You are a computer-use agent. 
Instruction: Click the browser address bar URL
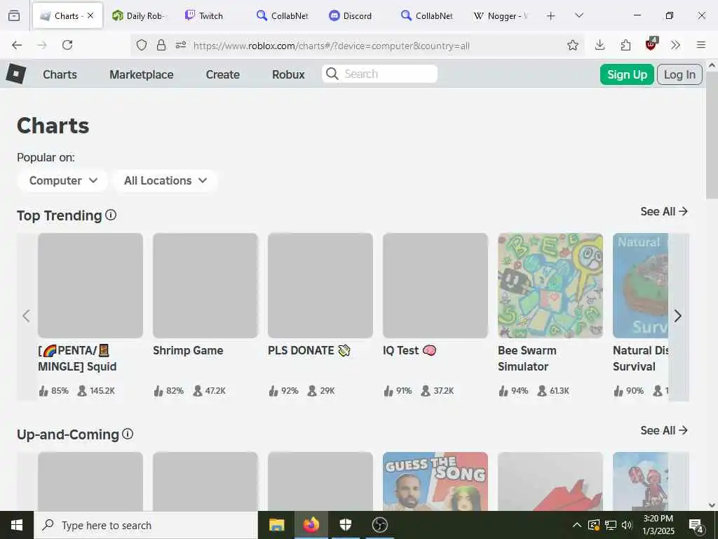(331, 46)
